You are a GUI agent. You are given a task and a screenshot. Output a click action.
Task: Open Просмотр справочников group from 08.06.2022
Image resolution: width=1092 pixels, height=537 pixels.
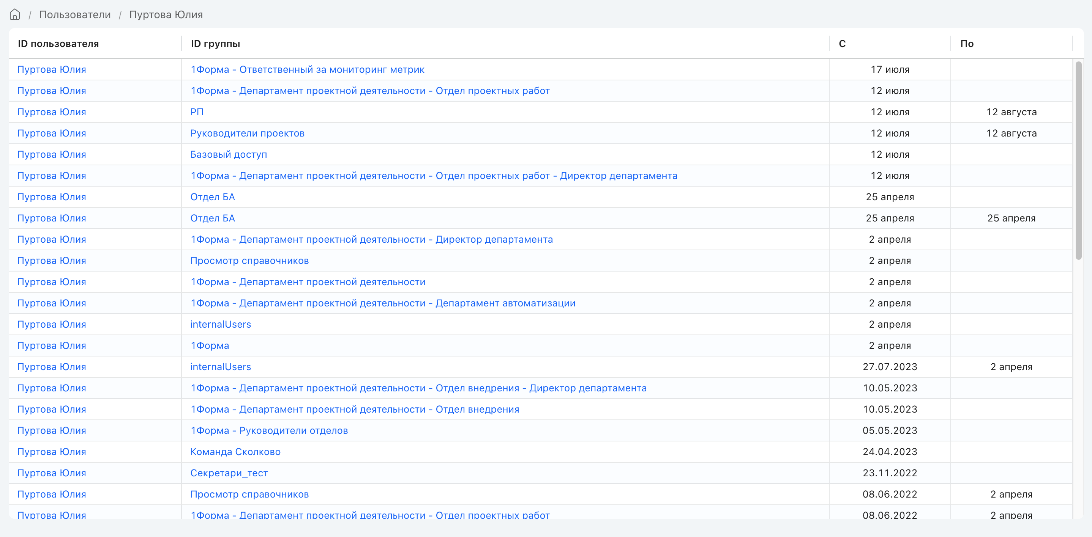[x=249, y=494]
